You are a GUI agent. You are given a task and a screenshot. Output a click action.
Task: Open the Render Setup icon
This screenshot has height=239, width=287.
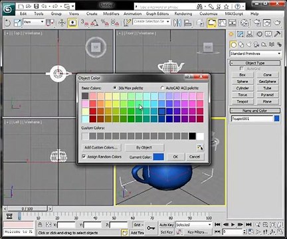[257, 23]
